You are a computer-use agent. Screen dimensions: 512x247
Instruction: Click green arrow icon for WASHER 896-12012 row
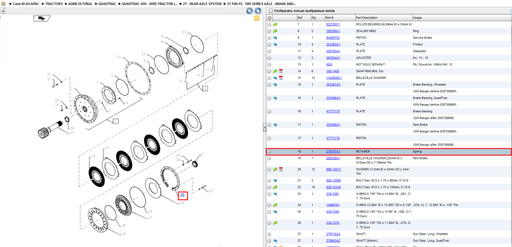[275, 169]
